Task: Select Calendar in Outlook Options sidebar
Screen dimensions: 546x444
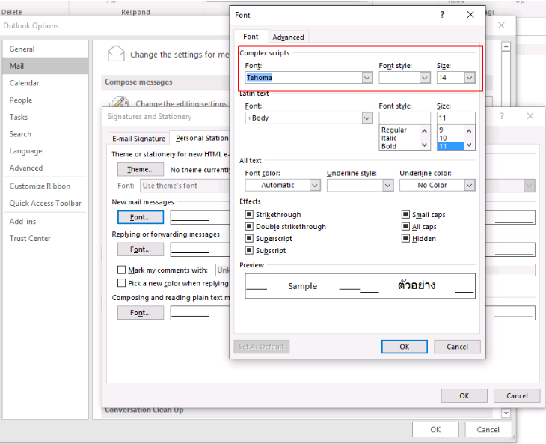Action: 25,83
